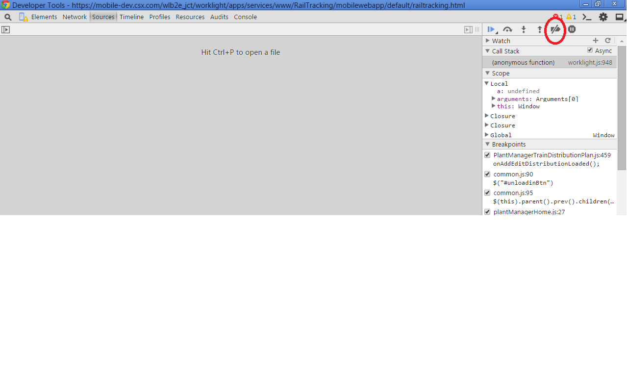Expand the first Closure scope

tap(486, 116)
